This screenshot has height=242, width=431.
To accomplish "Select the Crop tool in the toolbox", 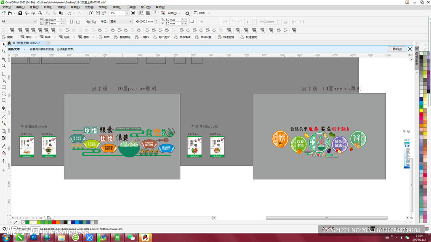I will click(x=3, y=59).
